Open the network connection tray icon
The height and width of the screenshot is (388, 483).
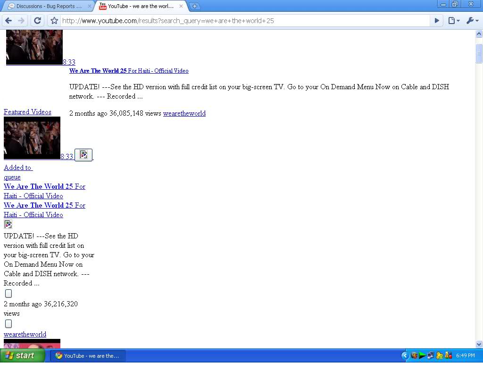(431, 355)
